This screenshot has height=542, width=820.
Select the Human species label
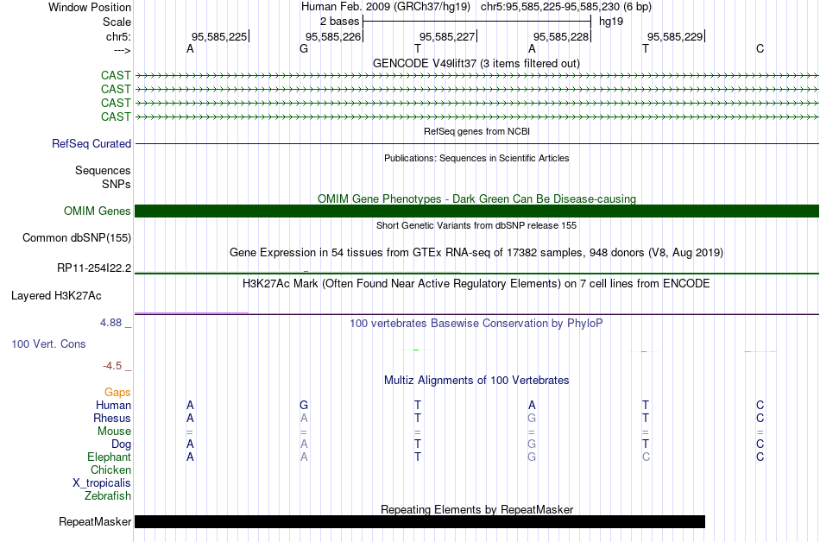coord(113,405)
